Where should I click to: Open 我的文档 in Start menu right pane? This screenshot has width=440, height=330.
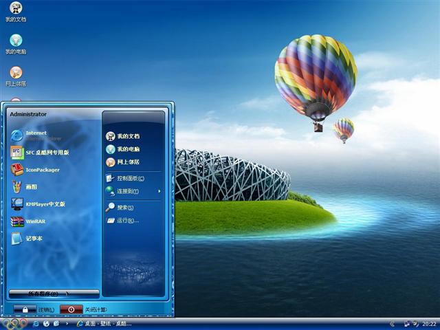coord(122,136)
